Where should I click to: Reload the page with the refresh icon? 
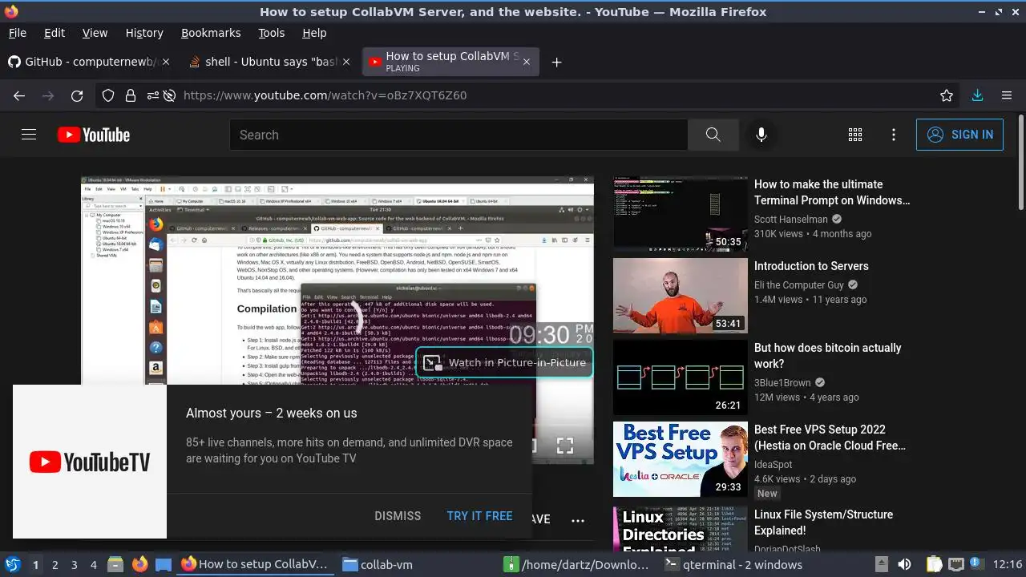coord(77,95)
